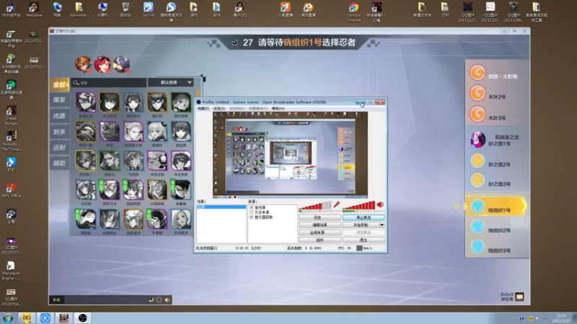Viewport: 577px width, 324px height.
Task: Click the 砂之国1号 purple ninja avatar
Action: pos(477,140)
